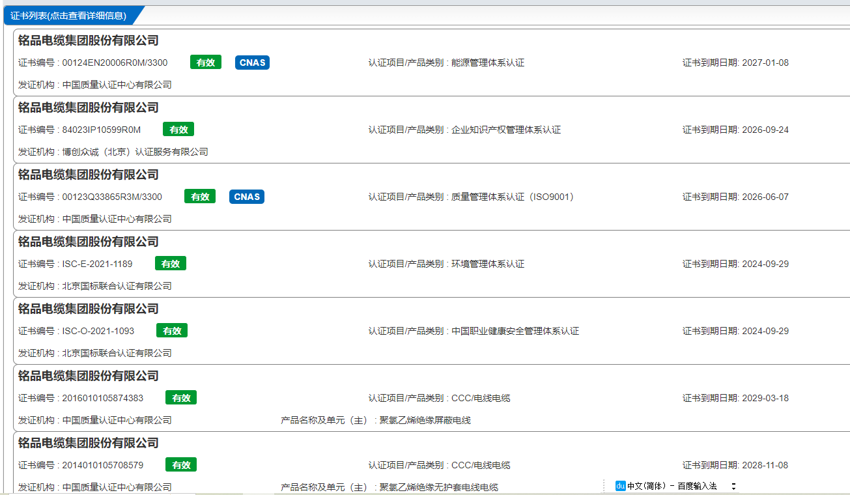850x495 pixels.
Task: Click certificate number 2016010105874383
Action: coord(103,399)
